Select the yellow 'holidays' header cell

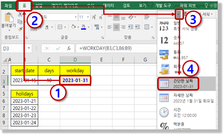pyautogui.click(x=24, y=94)
